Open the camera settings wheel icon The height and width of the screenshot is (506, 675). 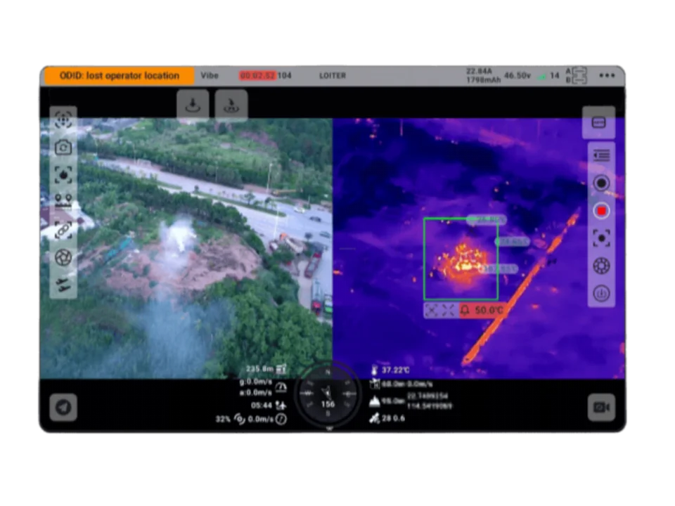point(601,266)
